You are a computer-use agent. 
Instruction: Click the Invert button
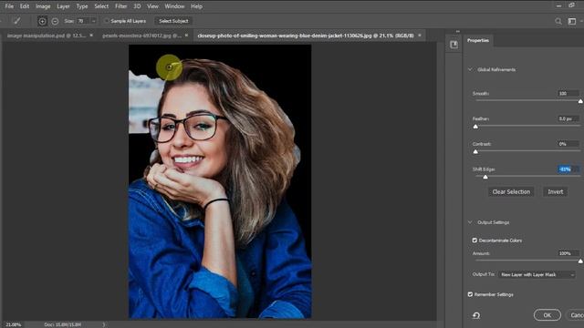click(555, 192)
